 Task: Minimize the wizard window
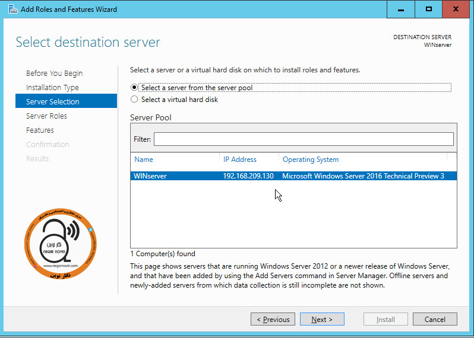[401, 9]
